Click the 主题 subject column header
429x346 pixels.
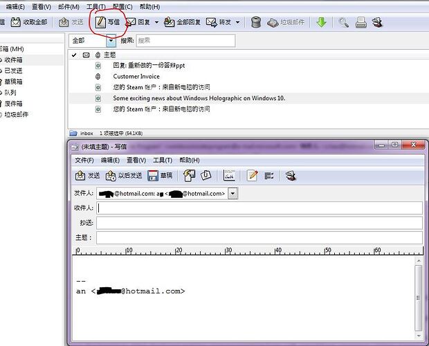point(110,55)
